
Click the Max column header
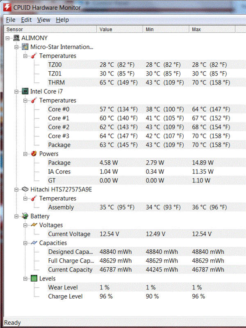tap(212, 29)
